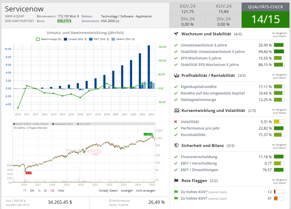Image resolution: width=291 pixels, height=209 pixels.
Task: Click the black flag icon beside Rote Flaggen
Action: (176, 181)
